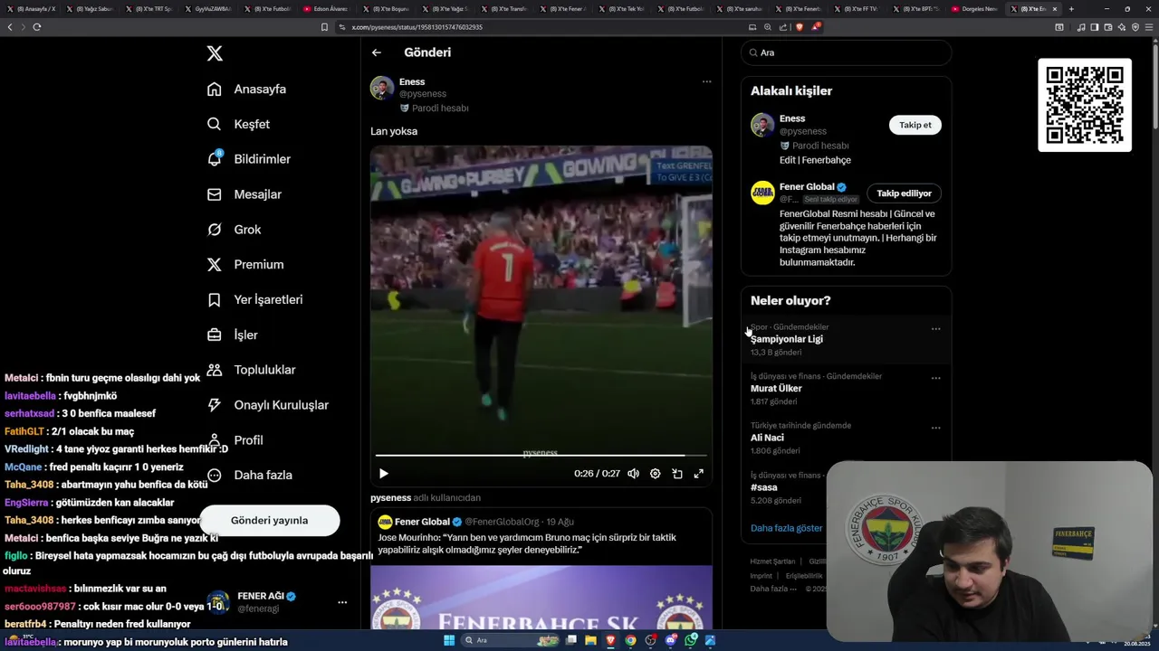1159x651 pixels.
Task: Open #sasa trend
Action: tap(764, 487)
